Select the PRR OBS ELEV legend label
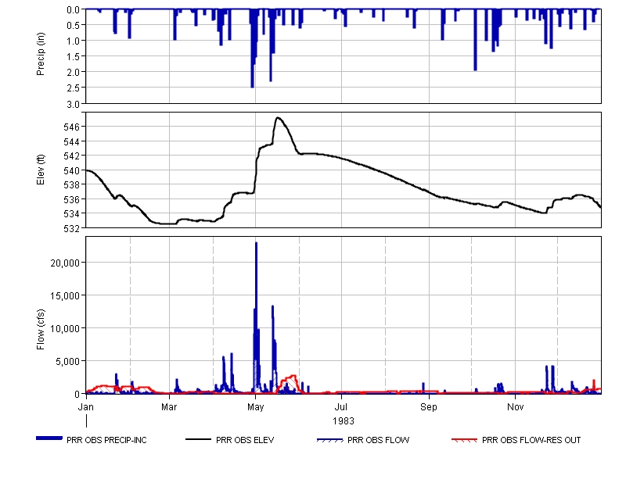The image size is (626, 490). [245, 440]
